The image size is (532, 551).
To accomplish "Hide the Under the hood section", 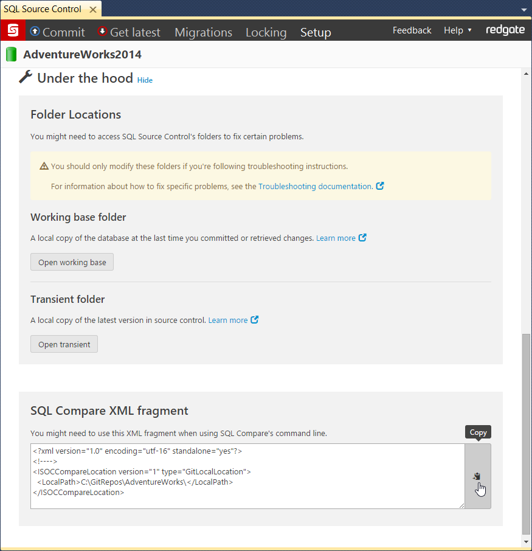I will [145, 80].
